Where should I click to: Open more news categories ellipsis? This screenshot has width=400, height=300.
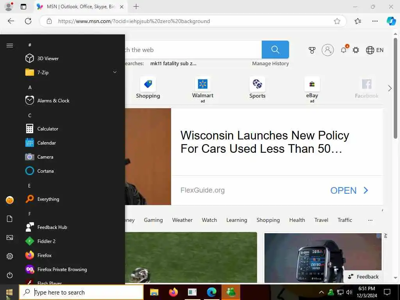point(370,220)
